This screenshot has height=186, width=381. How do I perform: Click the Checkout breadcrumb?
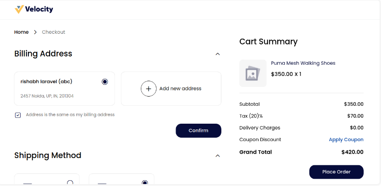tap(54, 32)
